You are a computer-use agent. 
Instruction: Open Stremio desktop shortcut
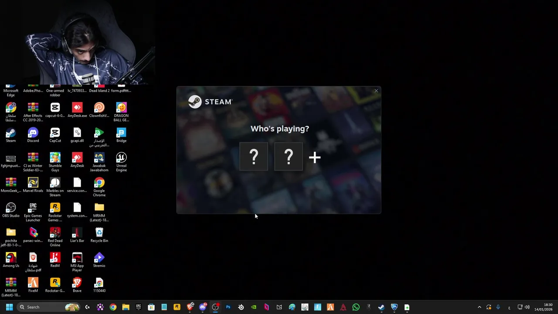click(99, 260)
